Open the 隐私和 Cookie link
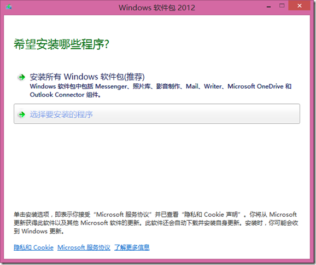The height and width of the screenshot is (265, 316). pyautogui.click(x=33, y=247)
